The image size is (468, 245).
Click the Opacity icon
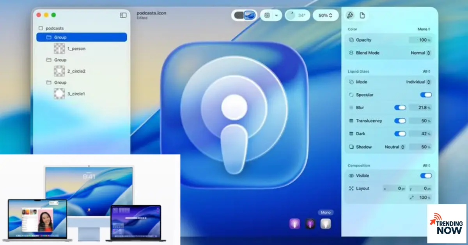coord(351,40)
